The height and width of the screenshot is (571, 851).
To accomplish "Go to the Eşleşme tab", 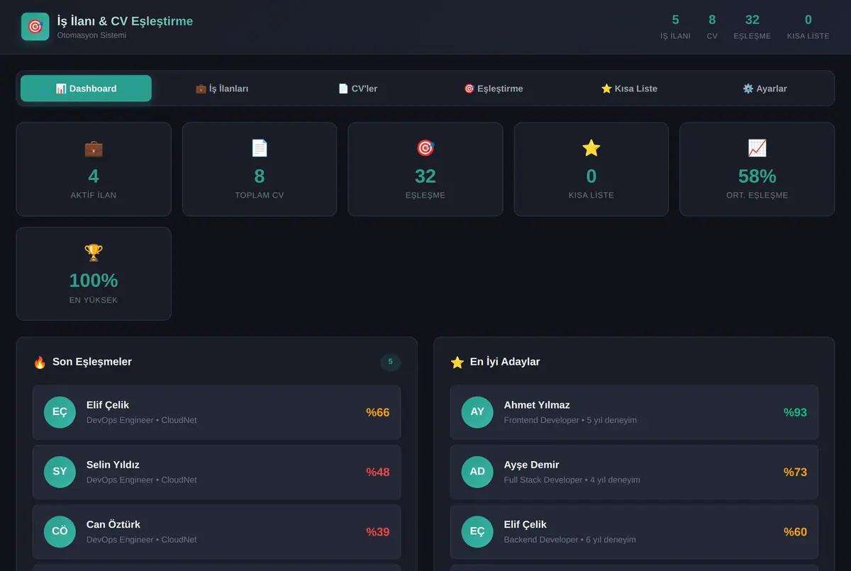I will pos(494,89).
